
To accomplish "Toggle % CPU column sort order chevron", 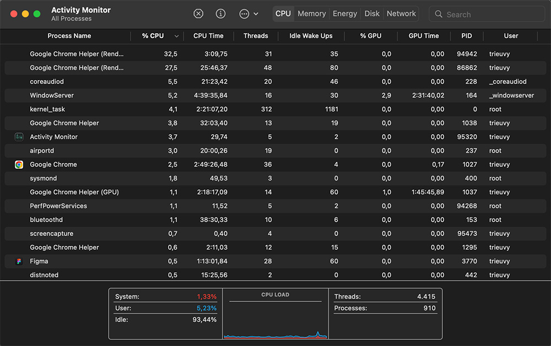I will 176,36.
